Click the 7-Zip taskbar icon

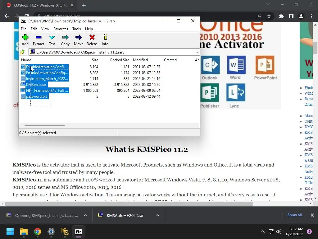tap(79, 232)
